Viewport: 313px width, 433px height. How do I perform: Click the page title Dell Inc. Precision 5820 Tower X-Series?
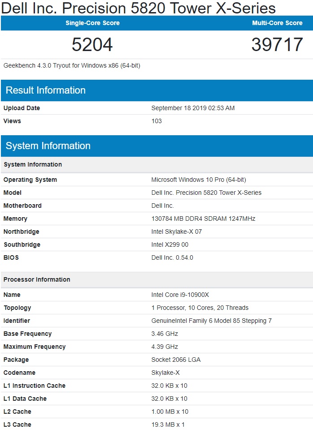[139, 8]
